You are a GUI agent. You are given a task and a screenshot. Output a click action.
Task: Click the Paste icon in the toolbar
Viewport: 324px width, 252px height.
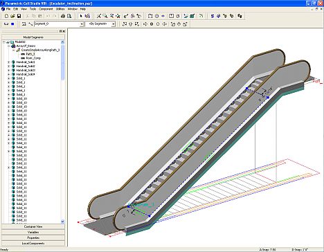(x=40, y=16)
